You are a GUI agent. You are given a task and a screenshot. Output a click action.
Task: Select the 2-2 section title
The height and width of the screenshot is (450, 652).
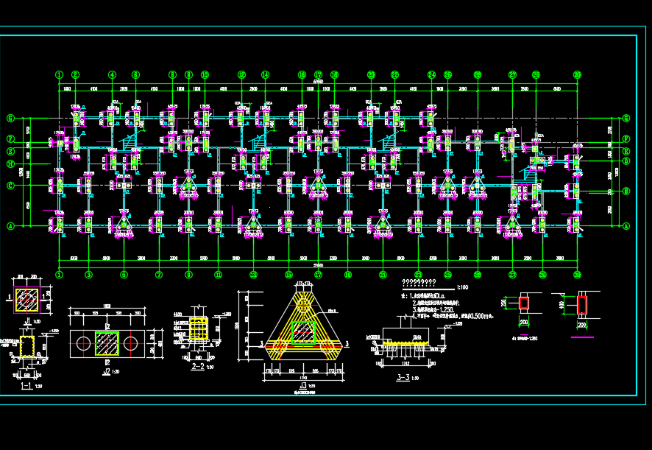point(198,366)
